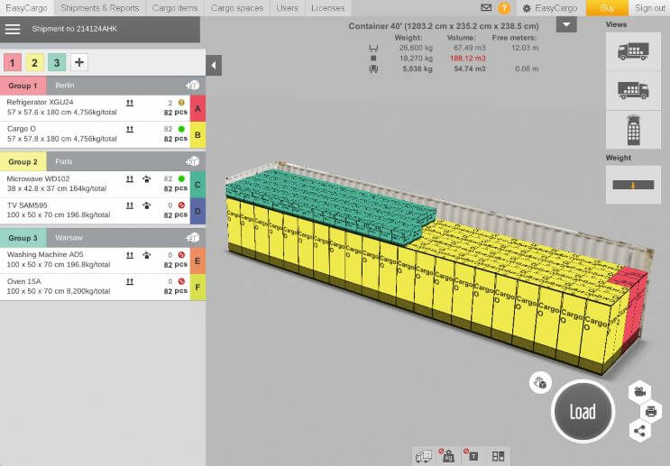
Task: Open the orange help question mark
Action: pyautogui.click(x=504, y=8)
